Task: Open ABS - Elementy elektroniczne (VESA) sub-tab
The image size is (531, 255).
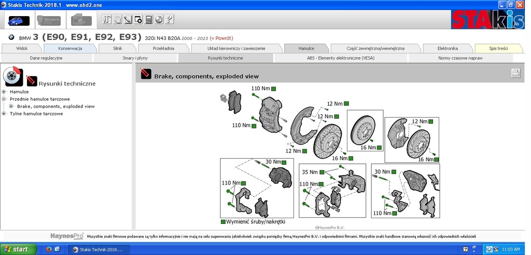Action: 341,58
